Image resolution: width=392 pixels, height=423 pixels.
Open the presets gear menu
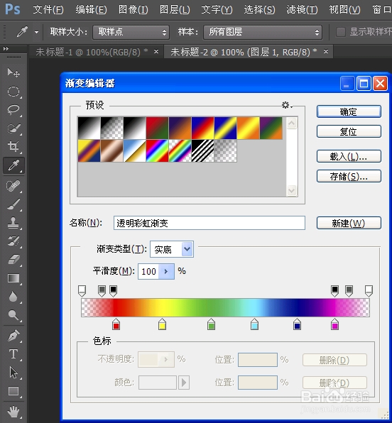point(286,105)
